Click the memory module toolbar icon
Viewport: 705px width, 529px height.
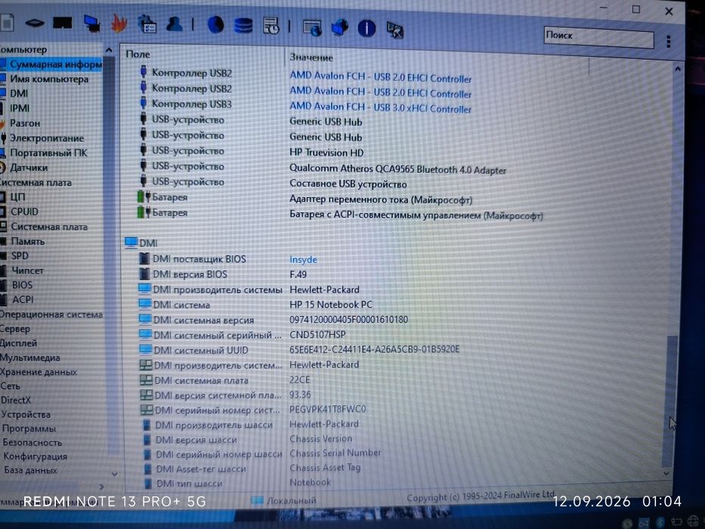tap(63, 23)
